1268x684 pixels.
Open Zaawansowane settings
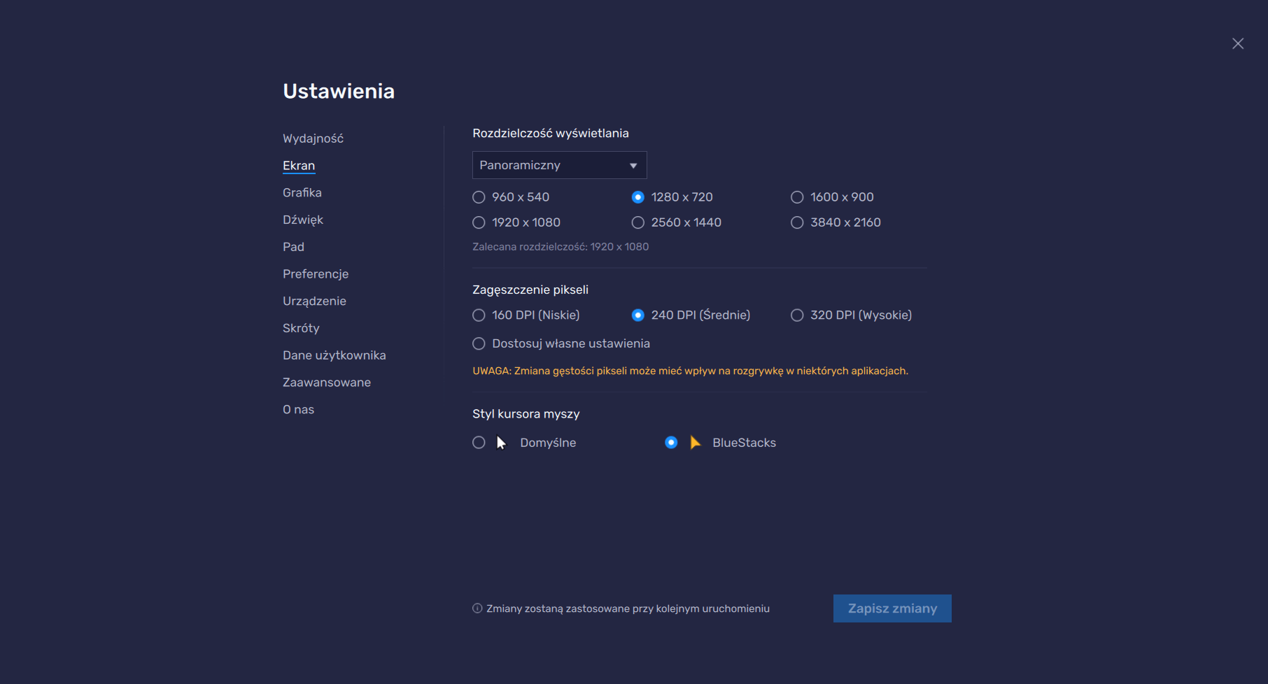pos(327,383)
